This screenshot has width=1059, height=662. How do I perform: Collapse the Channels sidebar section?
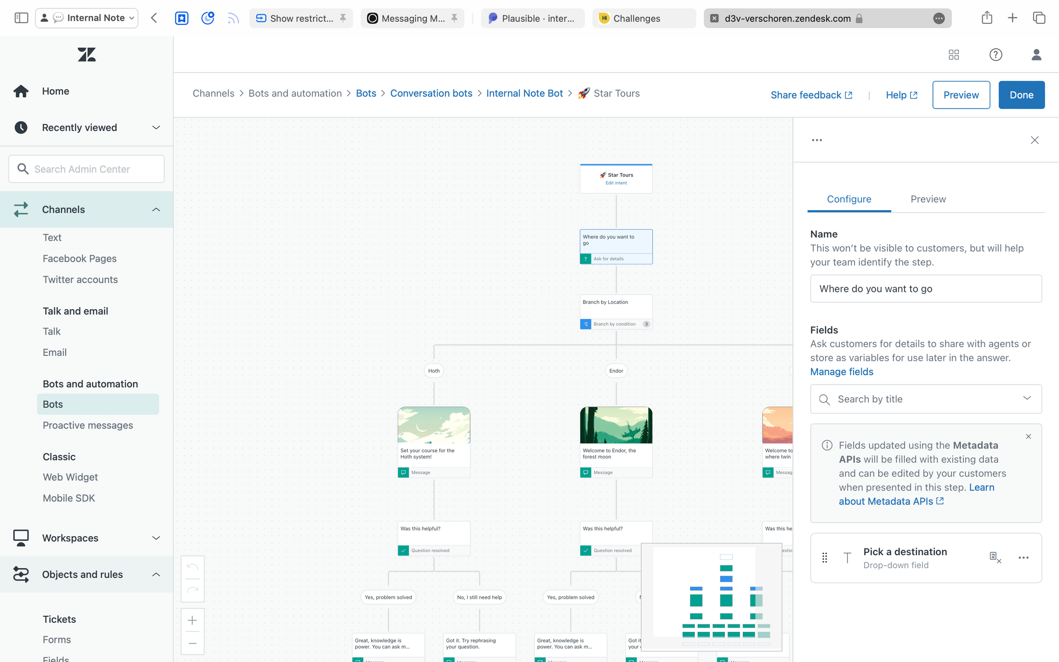[x=156, y=210]
